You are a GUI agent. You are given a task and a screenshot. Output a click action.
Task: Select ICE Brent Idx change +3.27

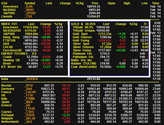[x=46, y=67]
